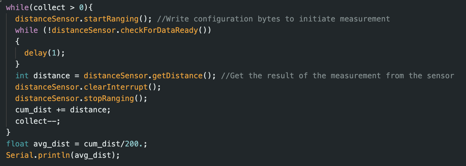The height and width of the screenshot is (166, 466).
Task: Click on the delay(1) statement
Action: (44, 53)
